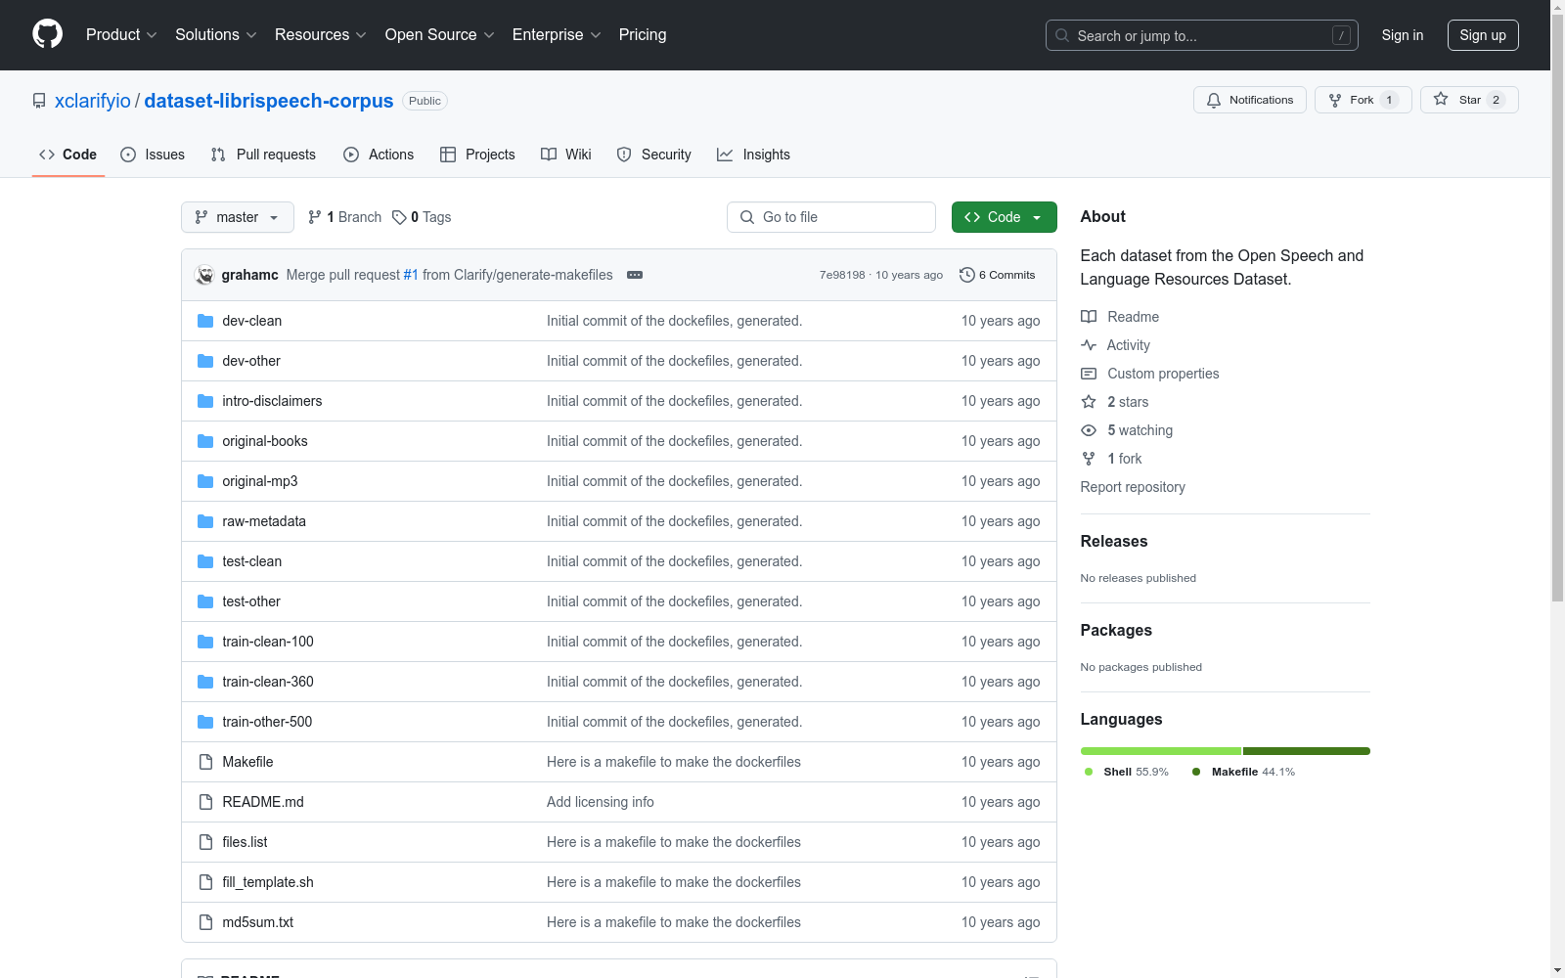Image resolution: width=1565 pixels, height=978 pixels.
Task: Click the Report repository link
Action: click(1133, 487)
